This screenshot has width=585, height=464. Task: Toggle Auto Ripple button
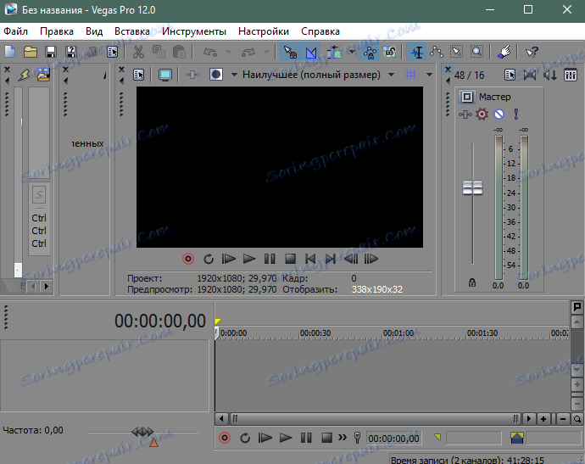coord(334,52)
